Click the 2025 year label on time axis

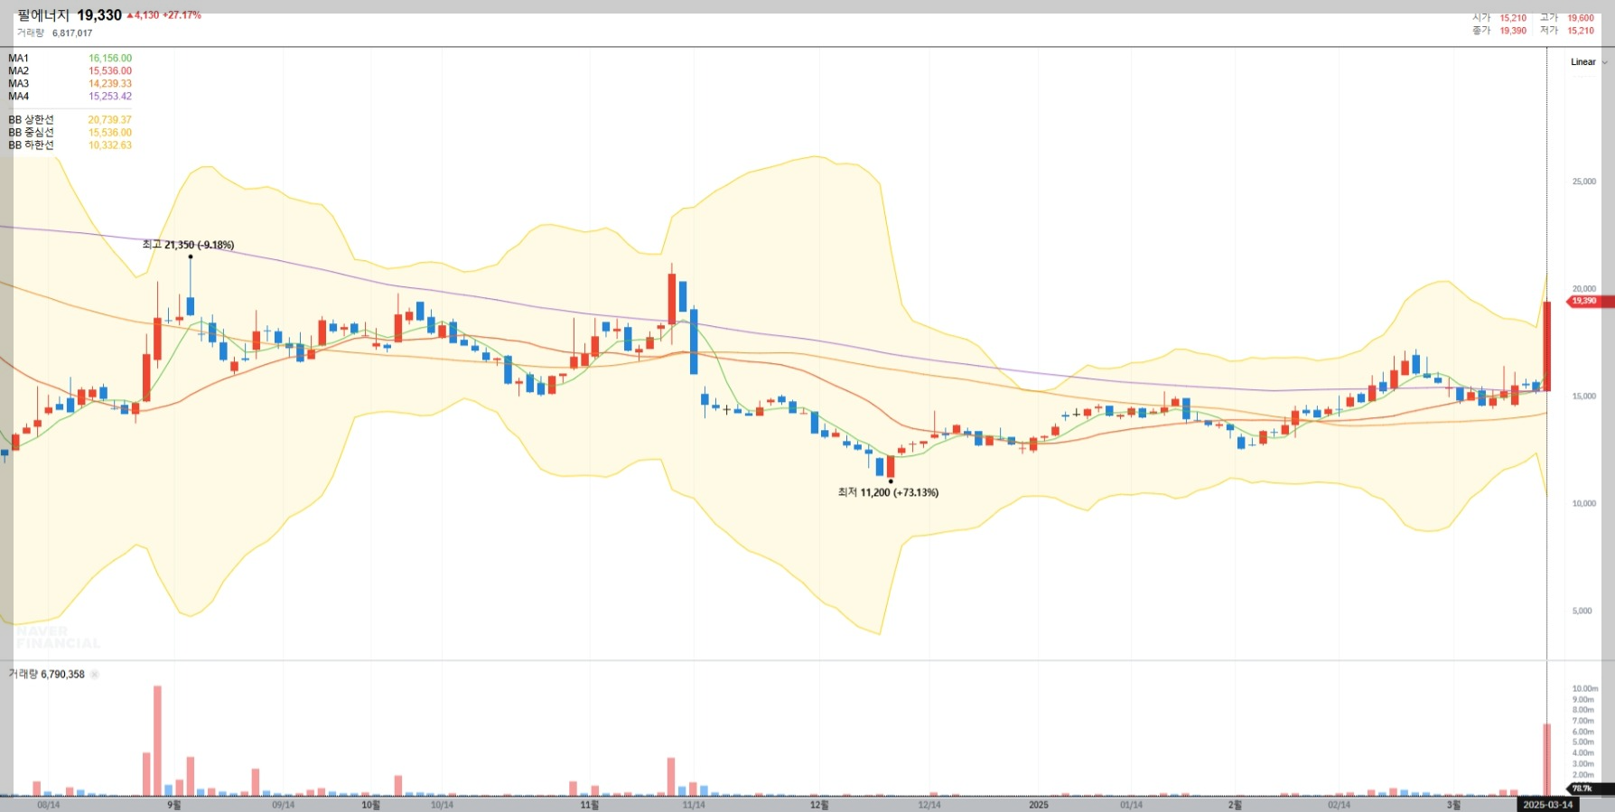coord(1039,805)
